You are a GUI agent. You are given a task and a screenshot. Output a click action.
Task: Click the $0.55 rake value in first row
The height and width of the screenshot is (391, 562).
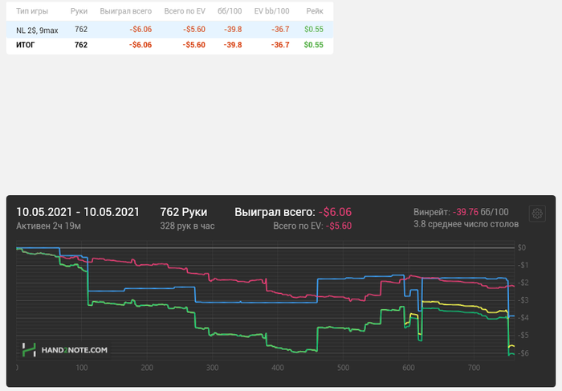(314, 30)
